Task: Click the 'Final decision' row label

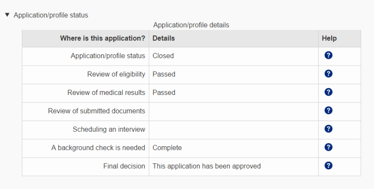Action: coord(124,166)
